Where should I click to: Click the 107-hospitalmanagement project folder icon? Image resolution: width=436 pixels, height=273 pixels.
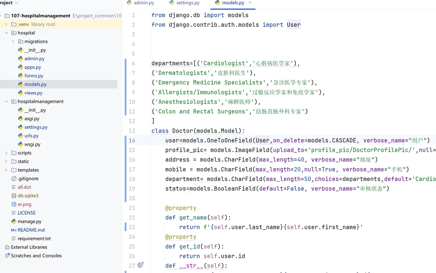point(7,16)
